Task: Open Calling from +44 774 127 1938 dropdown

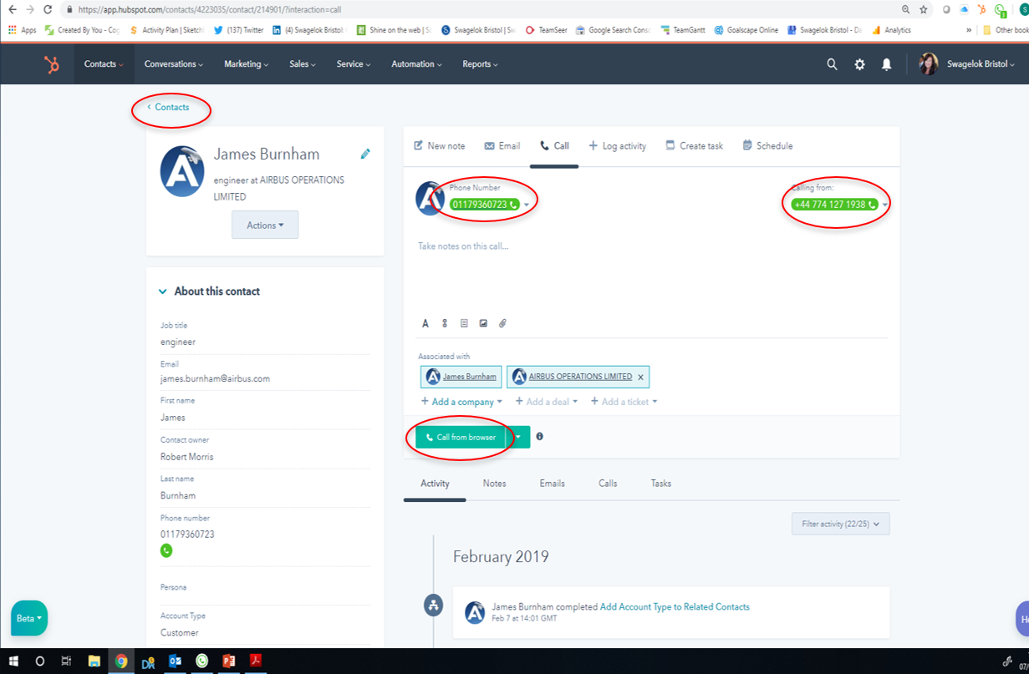Action: [884, 205]
